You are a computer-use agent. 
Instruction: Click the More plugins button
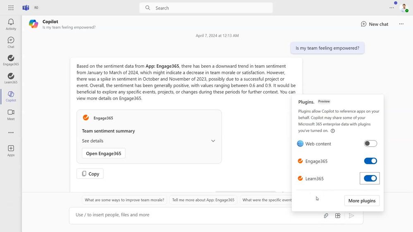(362, 201)
